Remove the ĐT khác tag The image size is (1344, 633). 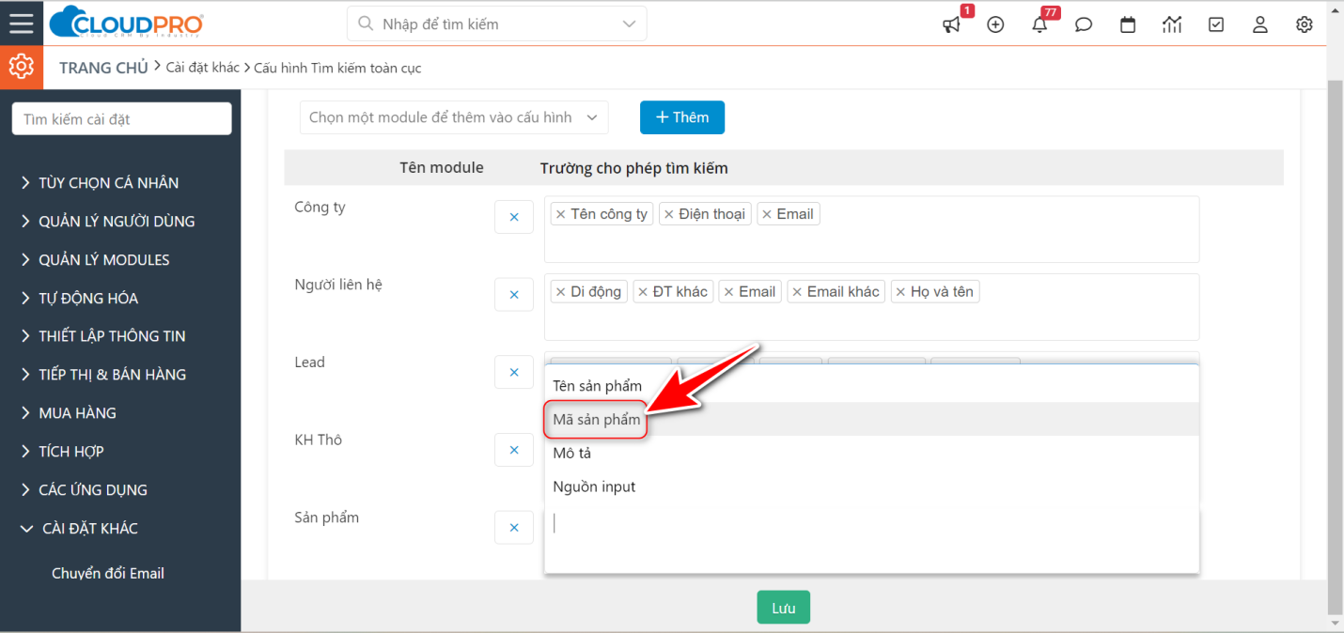tap(643, 292)
